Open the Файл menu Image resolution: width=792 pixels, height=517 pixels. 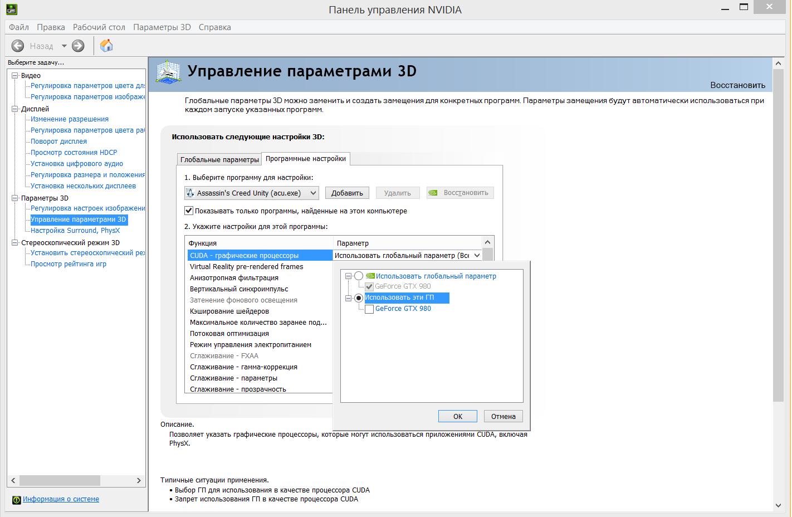click(x=19, y=27)
